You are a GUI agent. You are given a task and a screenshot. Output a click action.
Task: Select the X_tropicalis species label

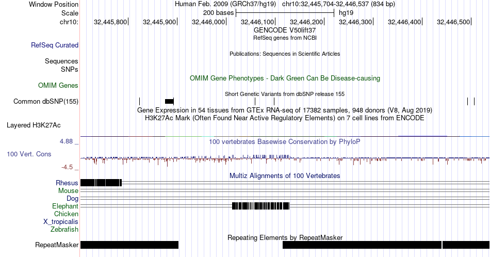click(61, 222)
